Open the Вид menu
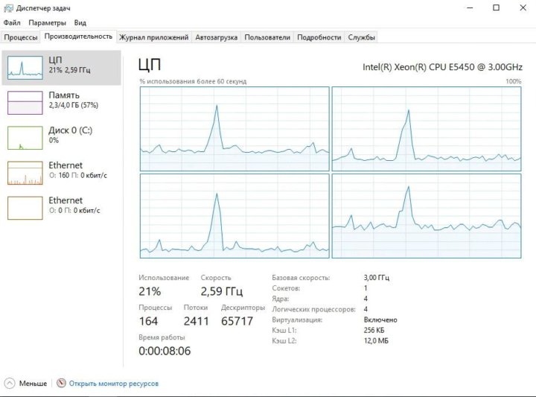This screenshot has height=397, width=536. click(x=80, y=23)
